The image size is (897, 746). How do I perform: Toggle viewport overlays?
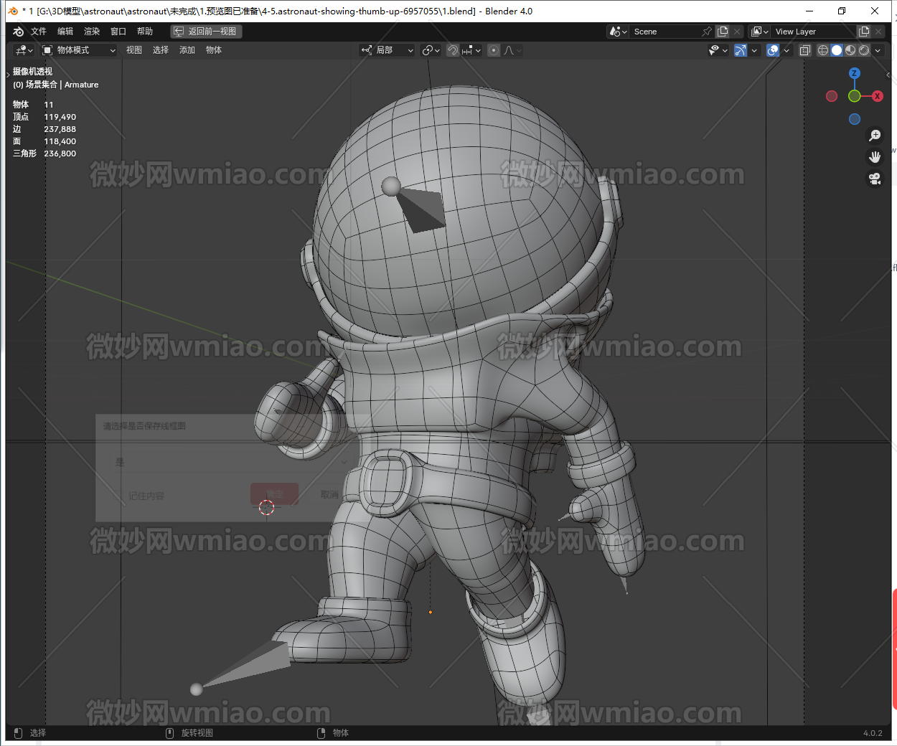tap(773, 50)
